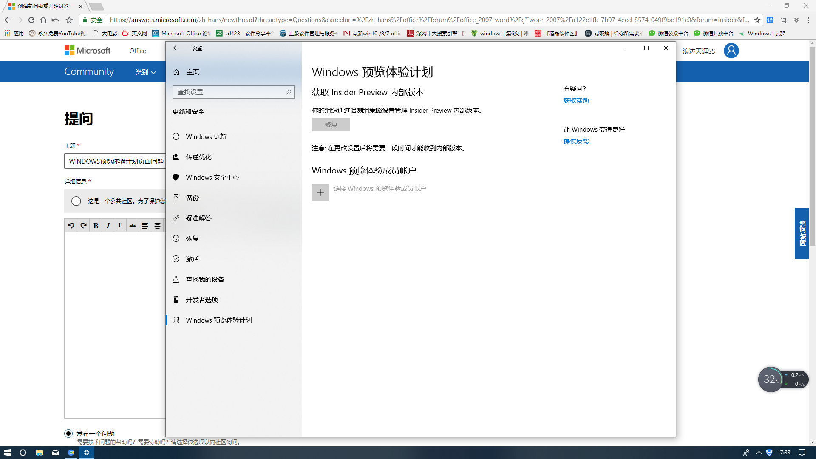Image resolution: width=816 pixels, height=459 pixels.
Task: Click the 获取帮助 link
Action: tap(576, 101)
